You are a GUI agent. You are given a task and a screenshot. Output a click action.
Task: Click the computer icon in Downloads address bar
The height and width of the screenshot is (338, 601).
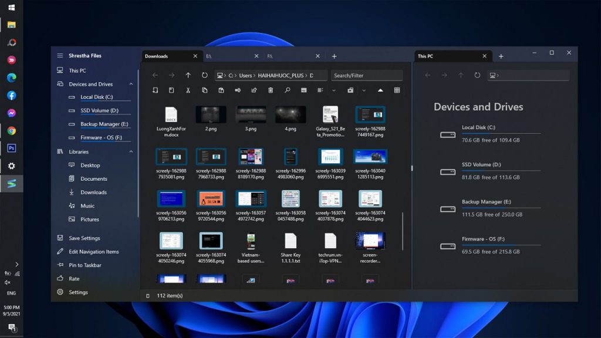pos(220,76)
